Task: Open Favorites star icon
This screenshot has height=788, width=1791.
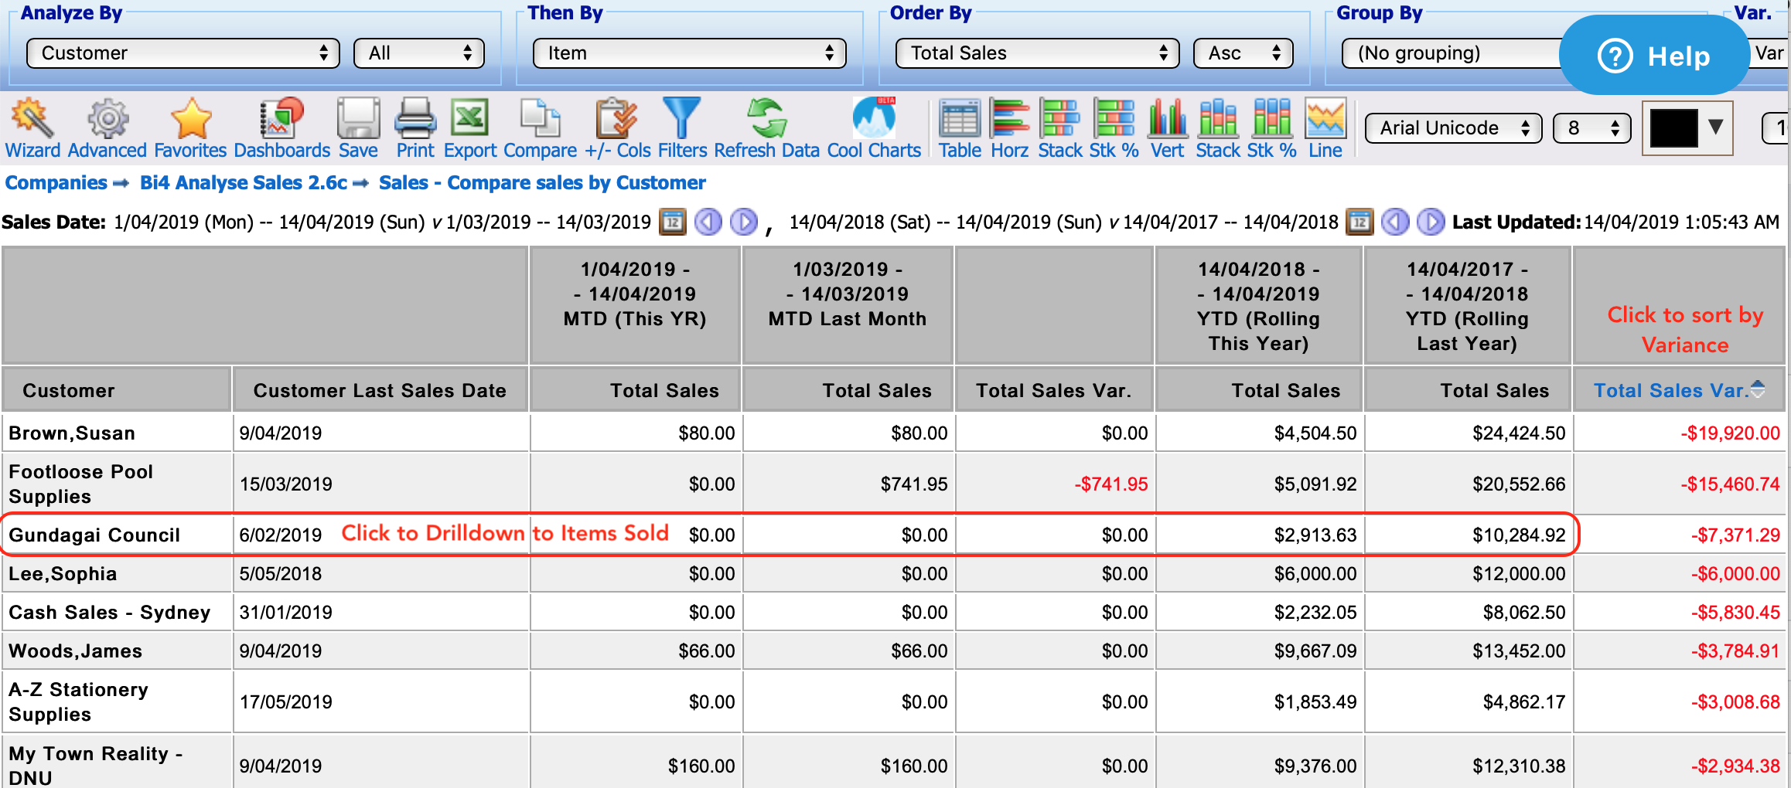Action: tap(190, 129)
